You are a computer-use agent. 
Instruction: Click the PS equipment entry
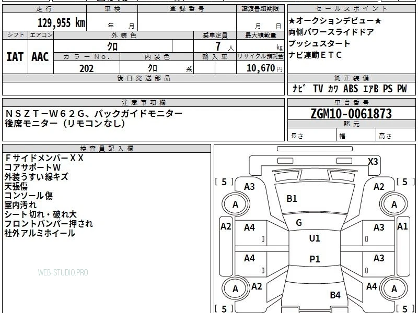[x=388, y=89]
